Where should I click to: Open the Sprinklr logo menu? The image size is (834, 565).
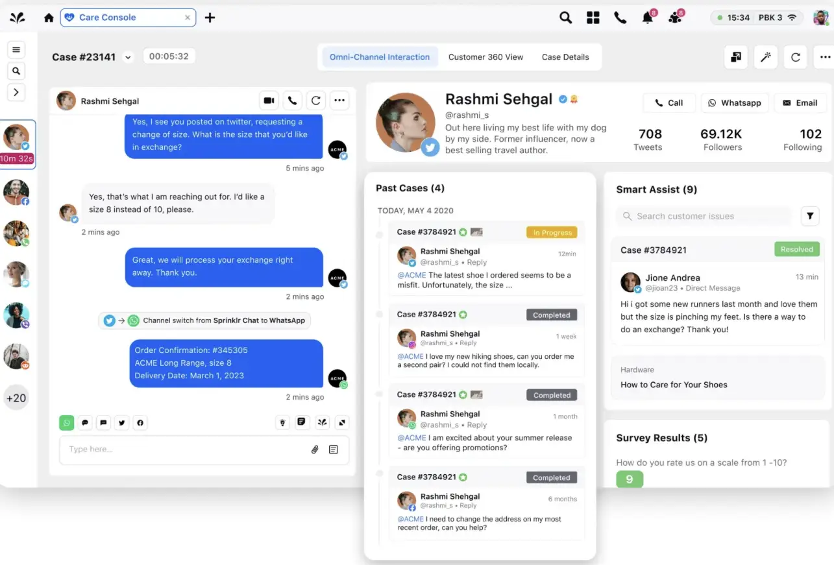click(x=17, y=18)
